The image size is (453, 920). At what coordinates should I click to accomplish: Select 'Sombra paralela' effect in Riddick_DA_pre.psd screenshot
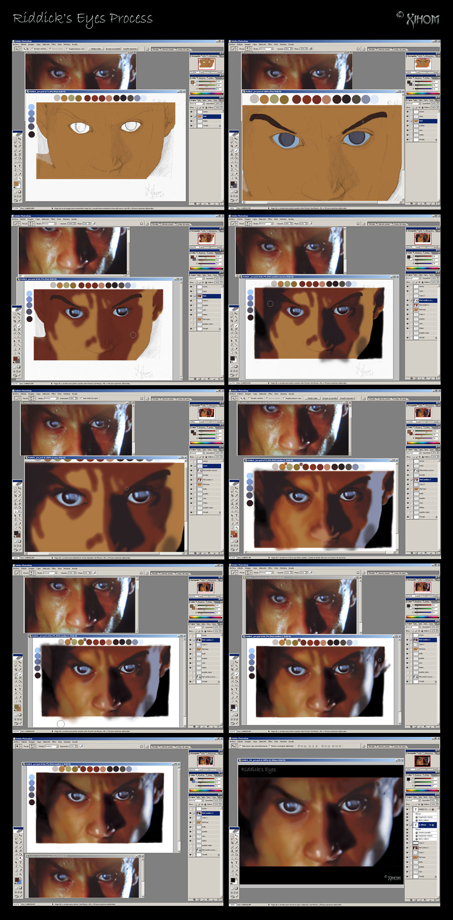(424, 833)
